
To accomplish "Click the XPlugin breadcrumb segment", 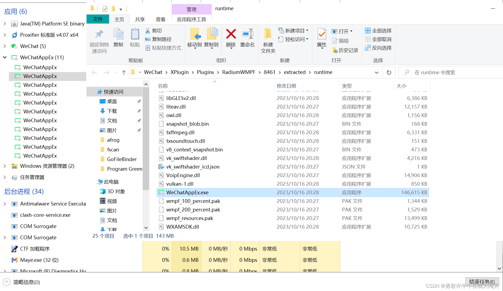I will pyautogui.click(x=179, y=72).
